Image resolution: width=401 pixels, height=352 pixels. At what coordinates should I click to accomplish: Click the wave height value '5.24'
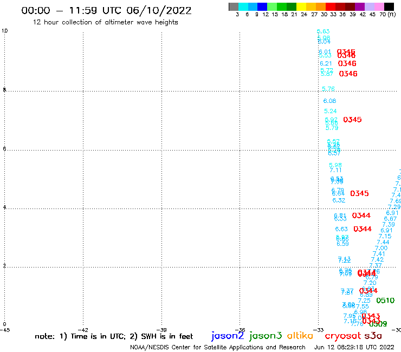click(x=331, y=111)
